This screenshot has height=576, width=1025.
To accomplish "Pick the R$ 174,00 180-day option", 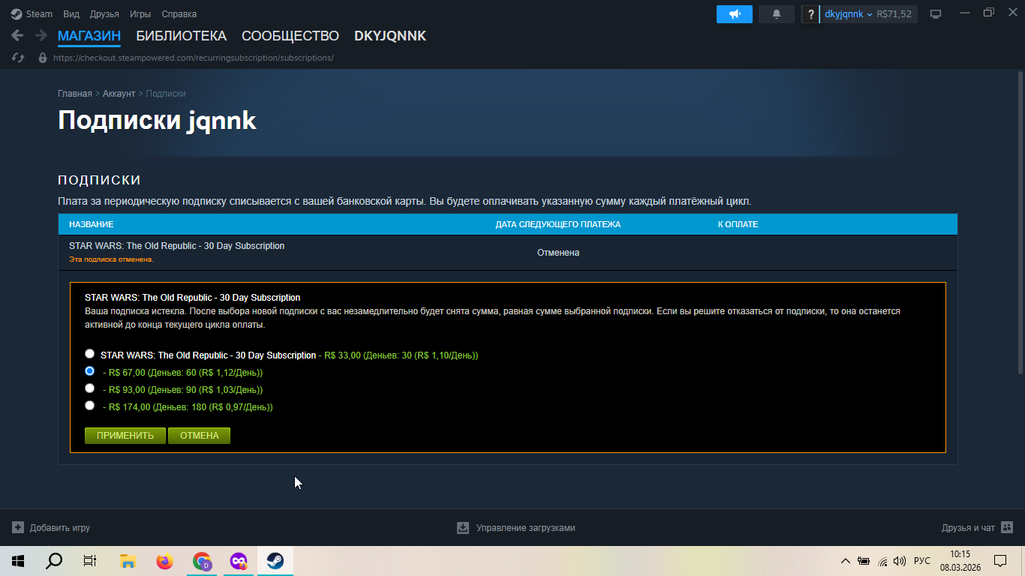I will click(90, 406).
